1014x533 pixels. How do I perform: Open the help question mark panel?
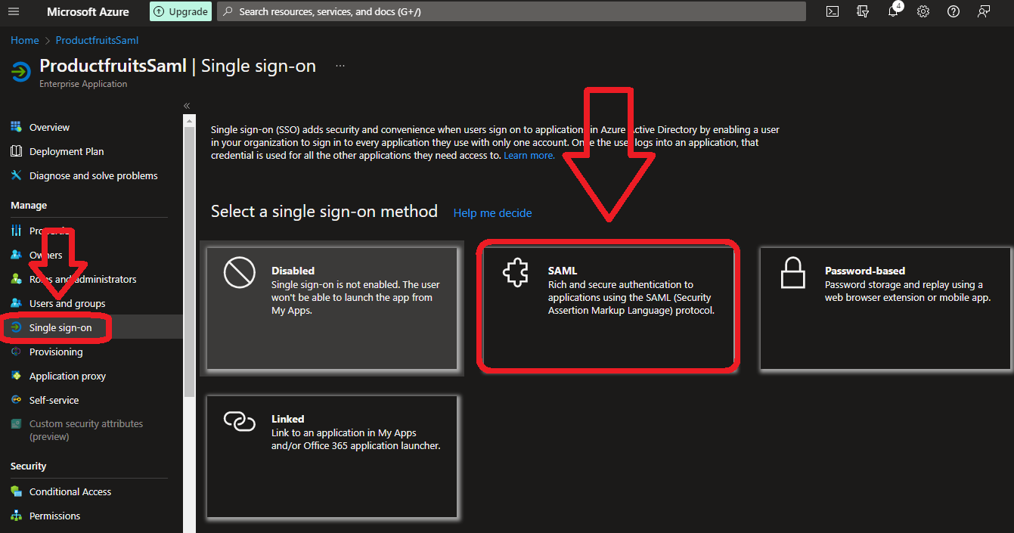click(954, 11)
